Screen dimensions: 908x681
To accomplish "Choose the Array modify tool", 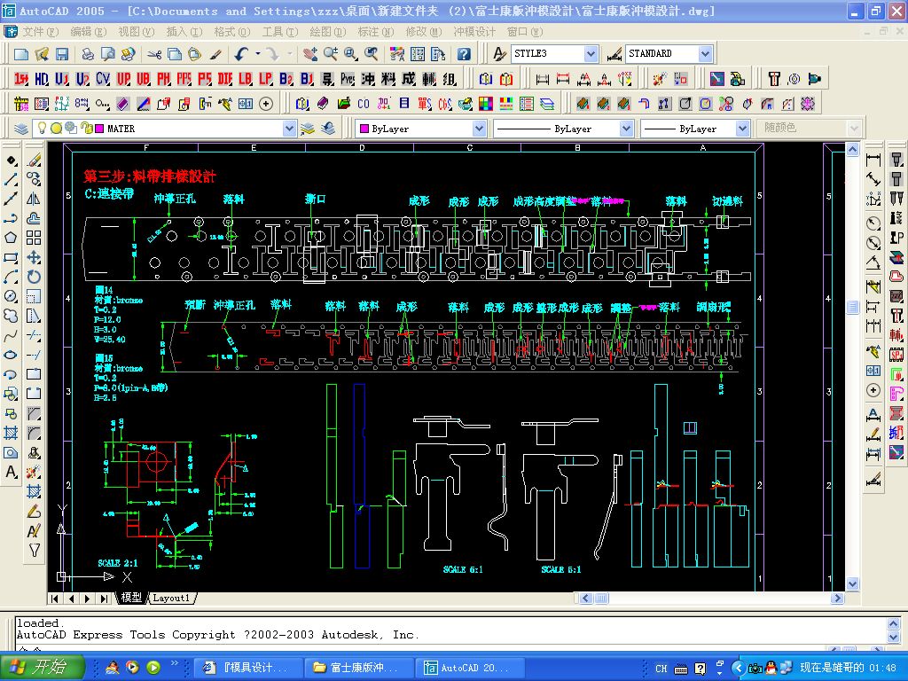I will click(35, 238).
